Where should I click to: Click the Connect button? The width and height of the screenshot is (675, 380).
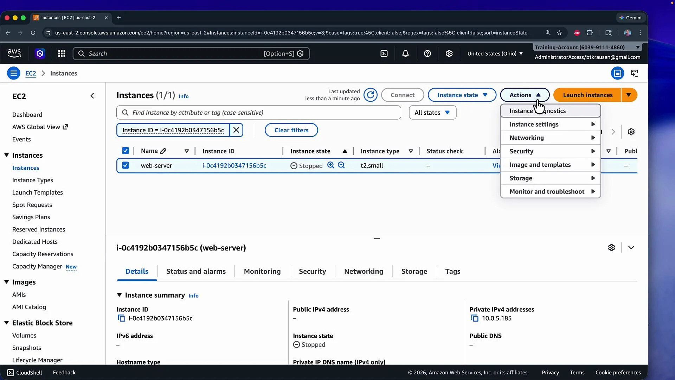403,95
